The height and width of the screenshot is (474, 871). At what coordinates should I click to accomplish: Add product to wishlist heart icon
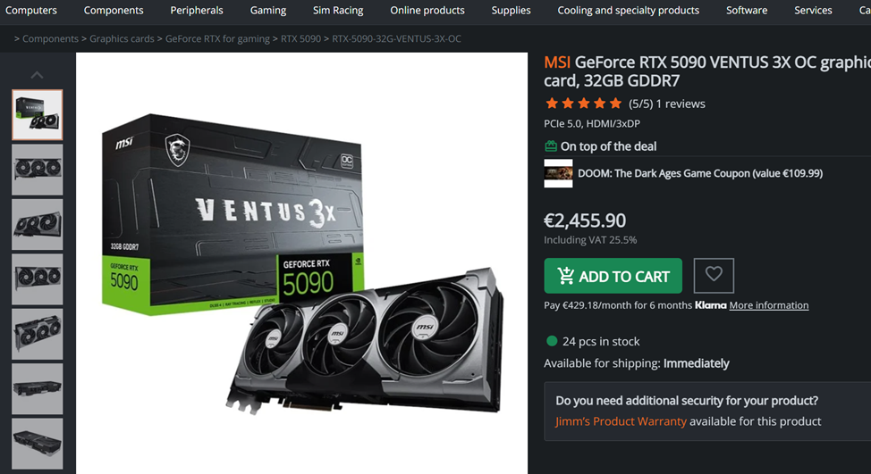pos(714,276)
